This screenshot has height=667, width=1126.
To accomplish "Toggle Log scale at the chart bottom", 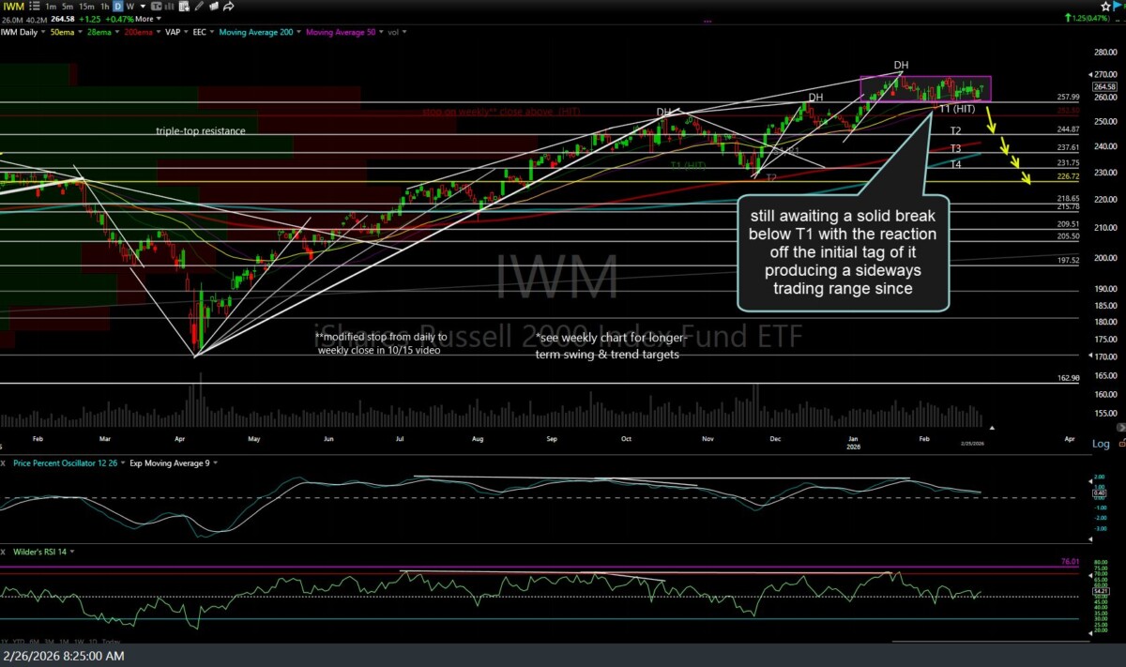I will (x=1101, y=443).
